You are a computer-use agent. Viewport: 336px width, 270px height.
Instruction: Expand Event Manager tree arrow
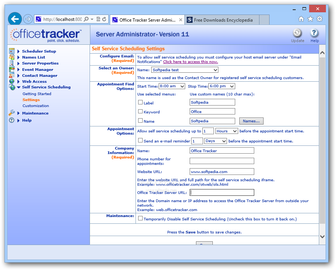(x=18, y=70)
